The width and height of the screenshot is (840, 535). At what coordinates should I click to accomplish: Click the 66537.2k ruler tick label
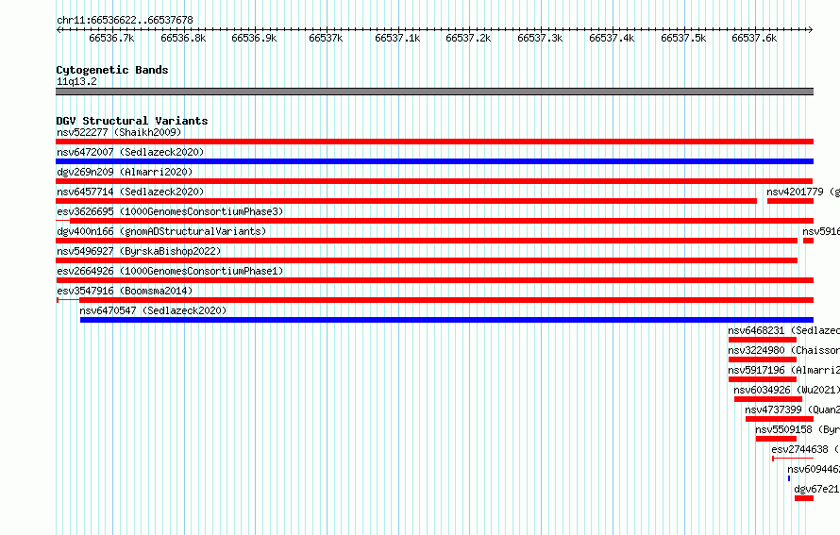click(x=468, y=38)
